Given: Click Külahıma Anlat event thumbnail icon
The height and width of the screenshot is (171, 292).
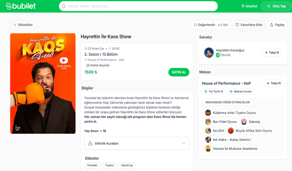Looking at the screenshot, I should (208, 113).
